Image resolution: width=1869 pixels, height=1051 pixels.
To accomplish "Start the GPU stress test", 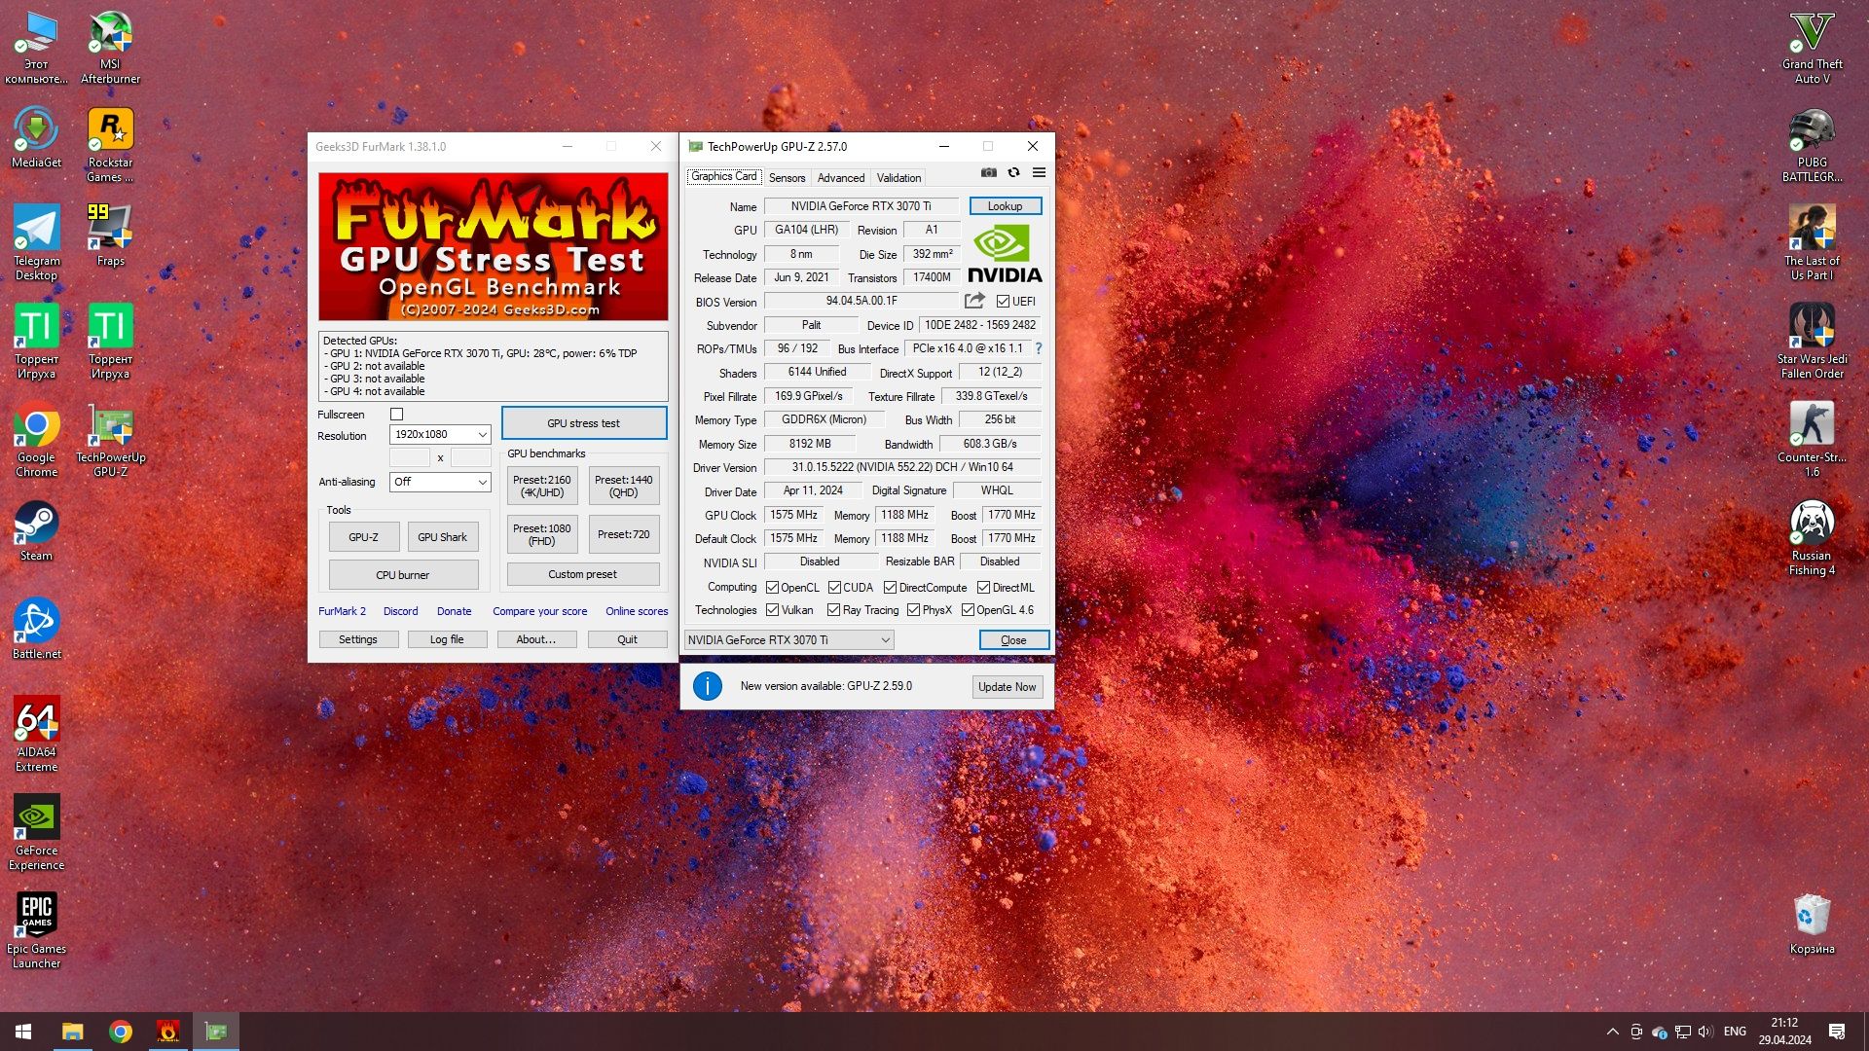I will tap(583, 423).
